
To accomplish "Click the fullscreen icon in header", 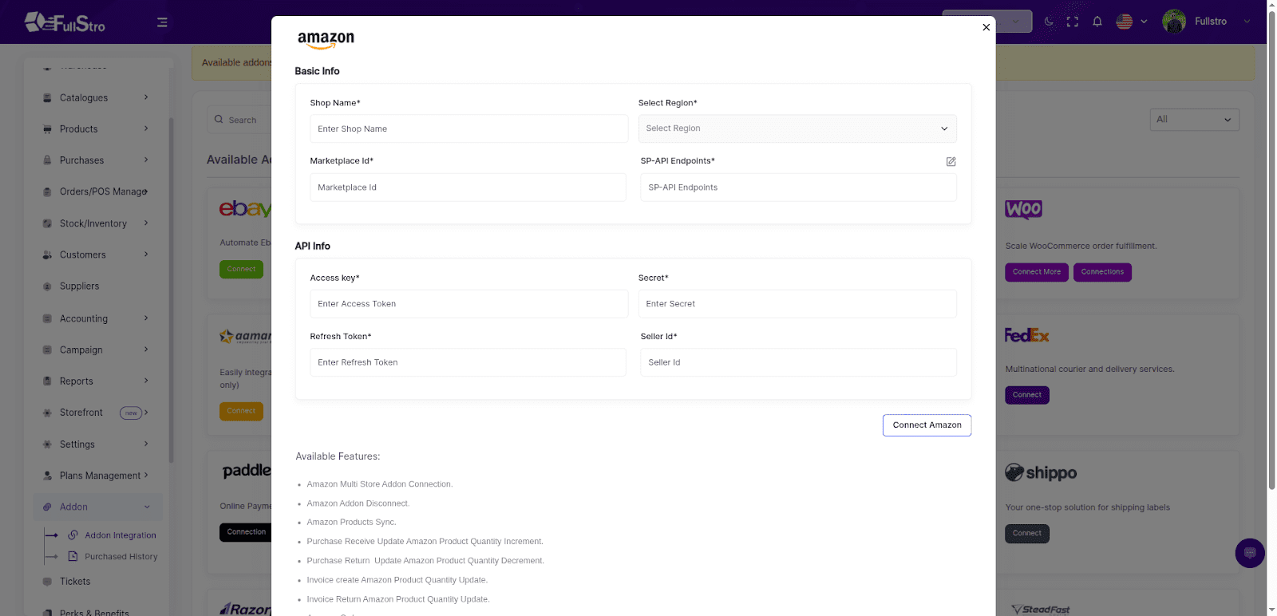I will tap(1073, 22).
